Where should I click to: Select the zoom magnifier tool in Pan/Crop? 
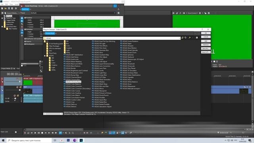tap(22, 24)
